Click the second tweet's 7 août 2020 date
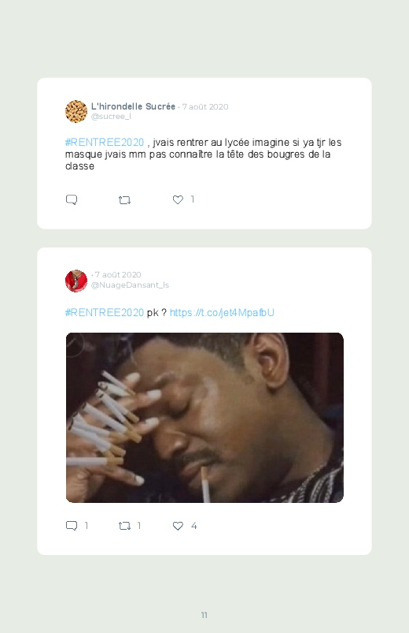 click(x=118, y=274)
